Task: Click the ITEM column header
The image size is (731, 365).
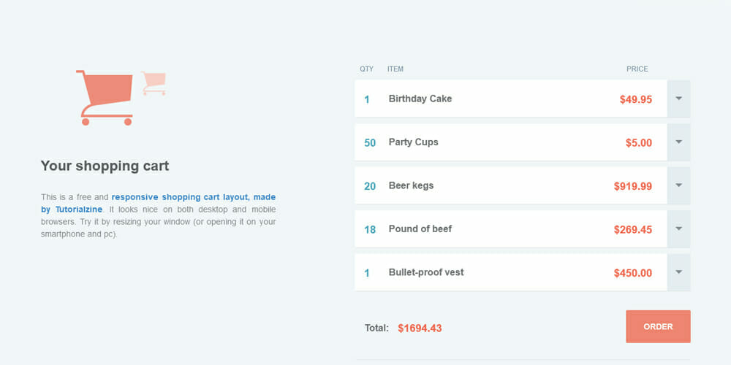Action: coord(395,69)
